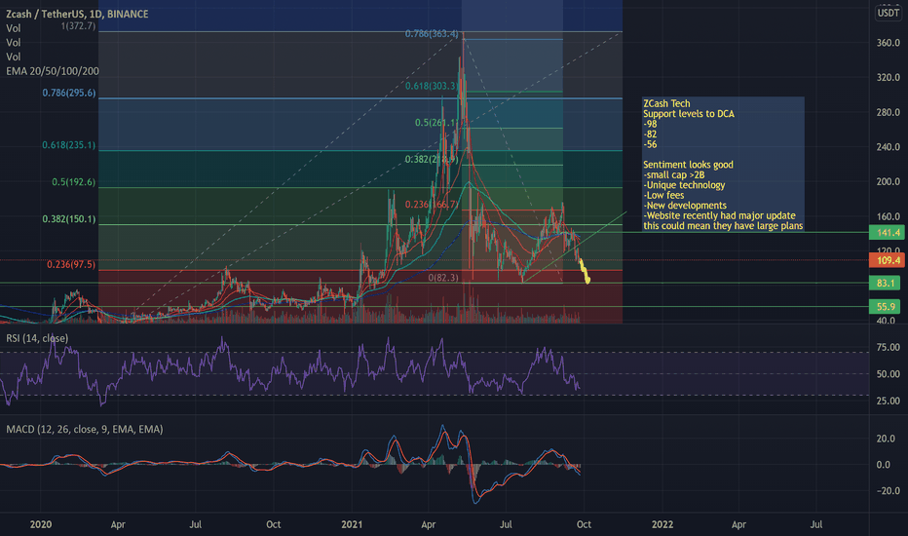908x536 pixels.
Task: Click the '-56' support level text
Action: click(x=650, y=144)
